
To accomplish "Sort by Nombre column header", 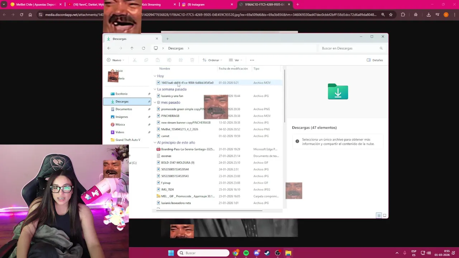I will coord(165,68).
